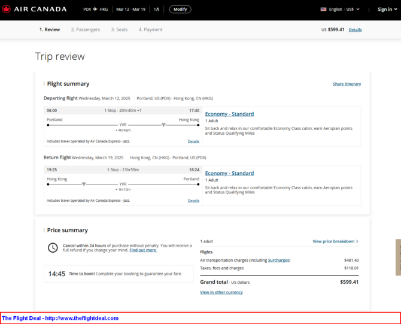Open Details link next to US $599.41

356,30
